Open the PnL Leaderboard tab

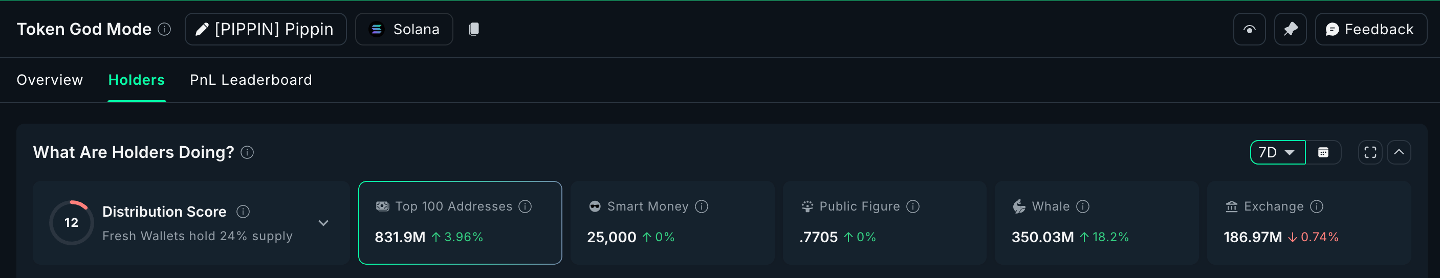[x=250, y=80]
